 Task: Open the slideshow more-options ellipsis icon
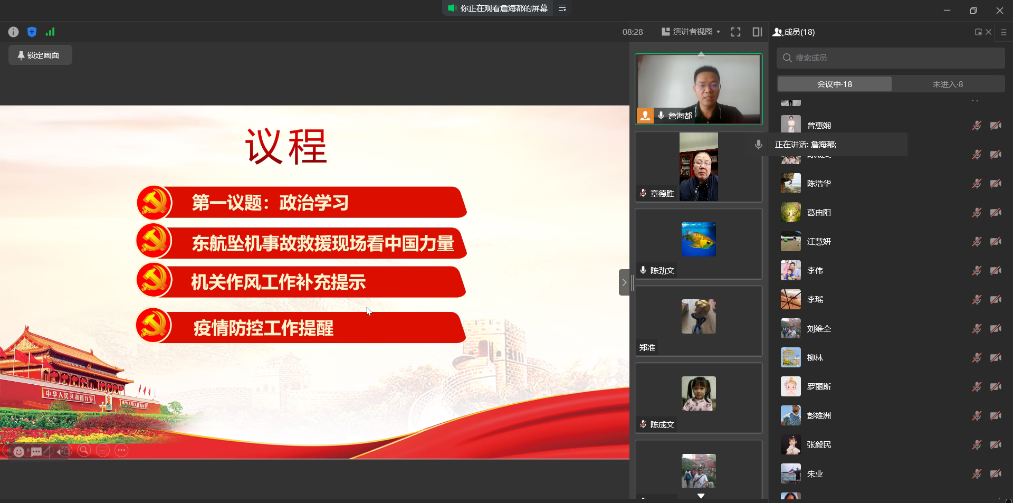click(121, 450)
